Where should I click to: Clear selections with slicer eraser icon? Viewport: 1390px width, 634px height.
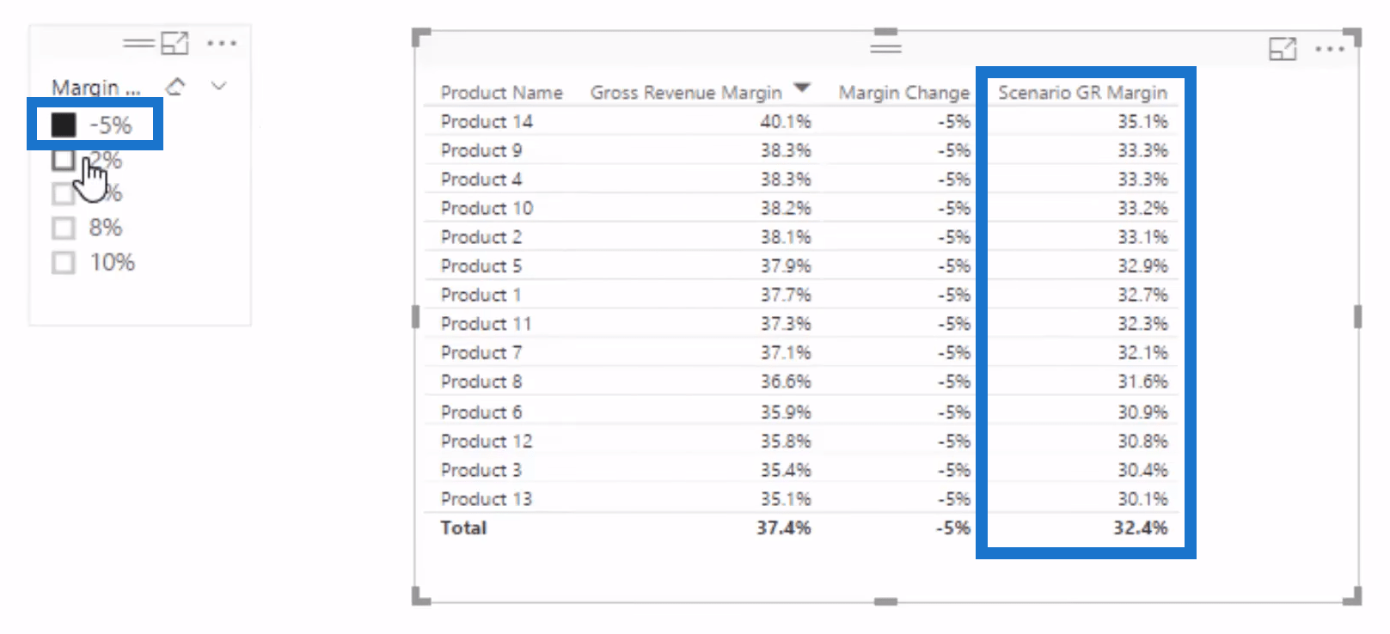coord(176,86)
